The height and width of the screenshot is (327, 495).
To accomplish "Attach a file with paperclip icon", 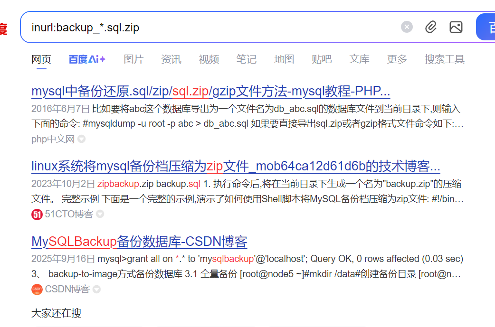I will pos(430,27).
